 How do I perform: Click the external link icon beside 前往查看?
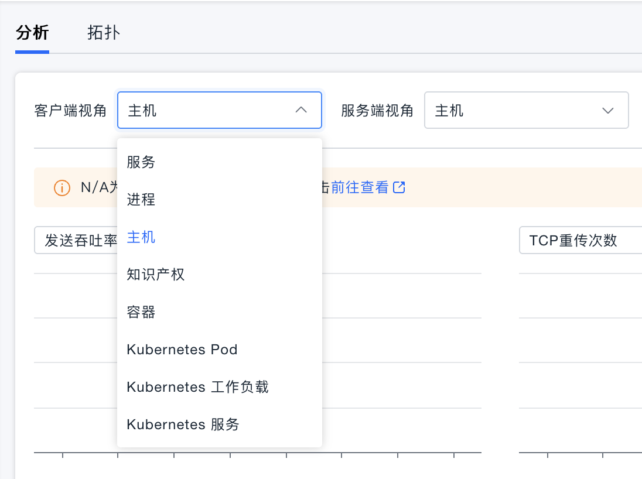coord(399,187)
